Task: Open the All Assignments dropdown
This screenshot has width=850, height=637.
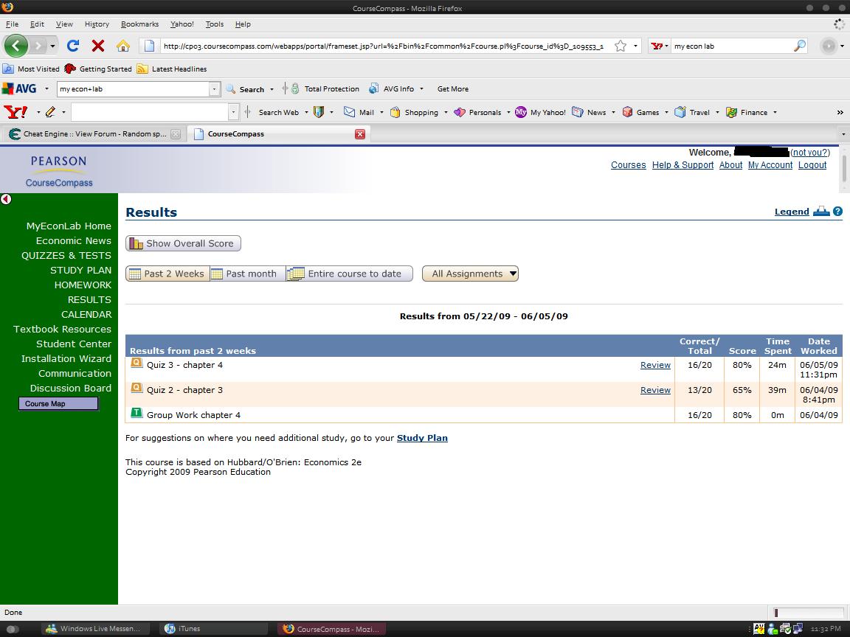Action: tap(470, 274)
